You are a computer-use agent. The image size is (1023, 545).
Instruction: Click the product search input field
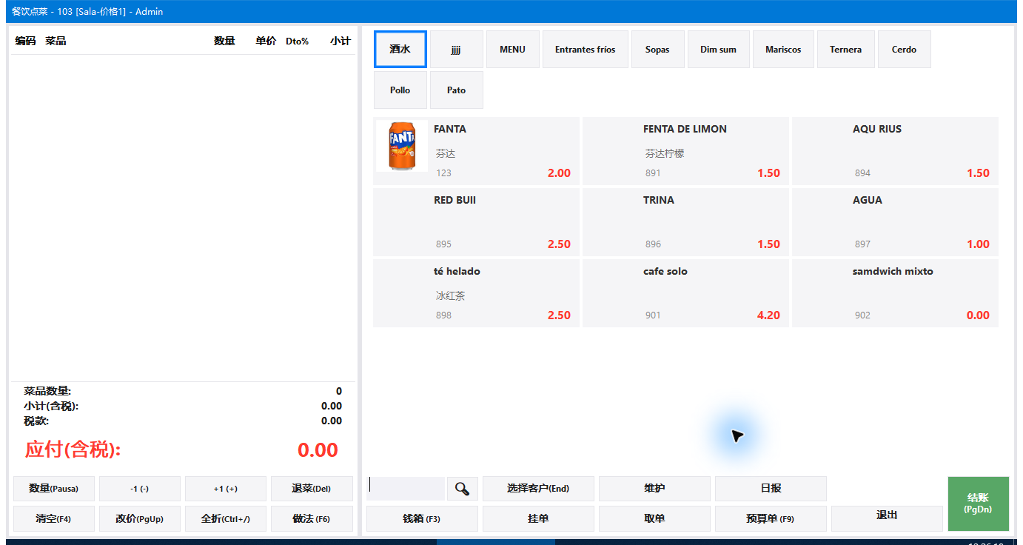(406, 489)
